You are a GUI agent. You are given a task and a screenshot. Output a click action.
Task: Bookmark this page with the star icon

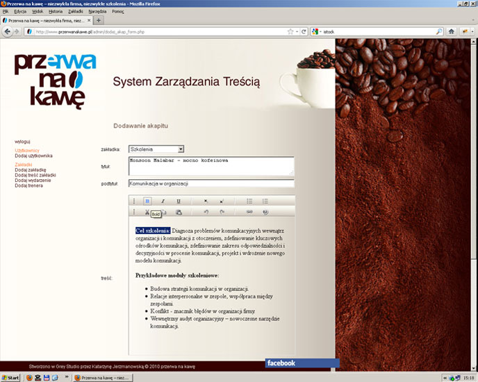click(290, 32)
